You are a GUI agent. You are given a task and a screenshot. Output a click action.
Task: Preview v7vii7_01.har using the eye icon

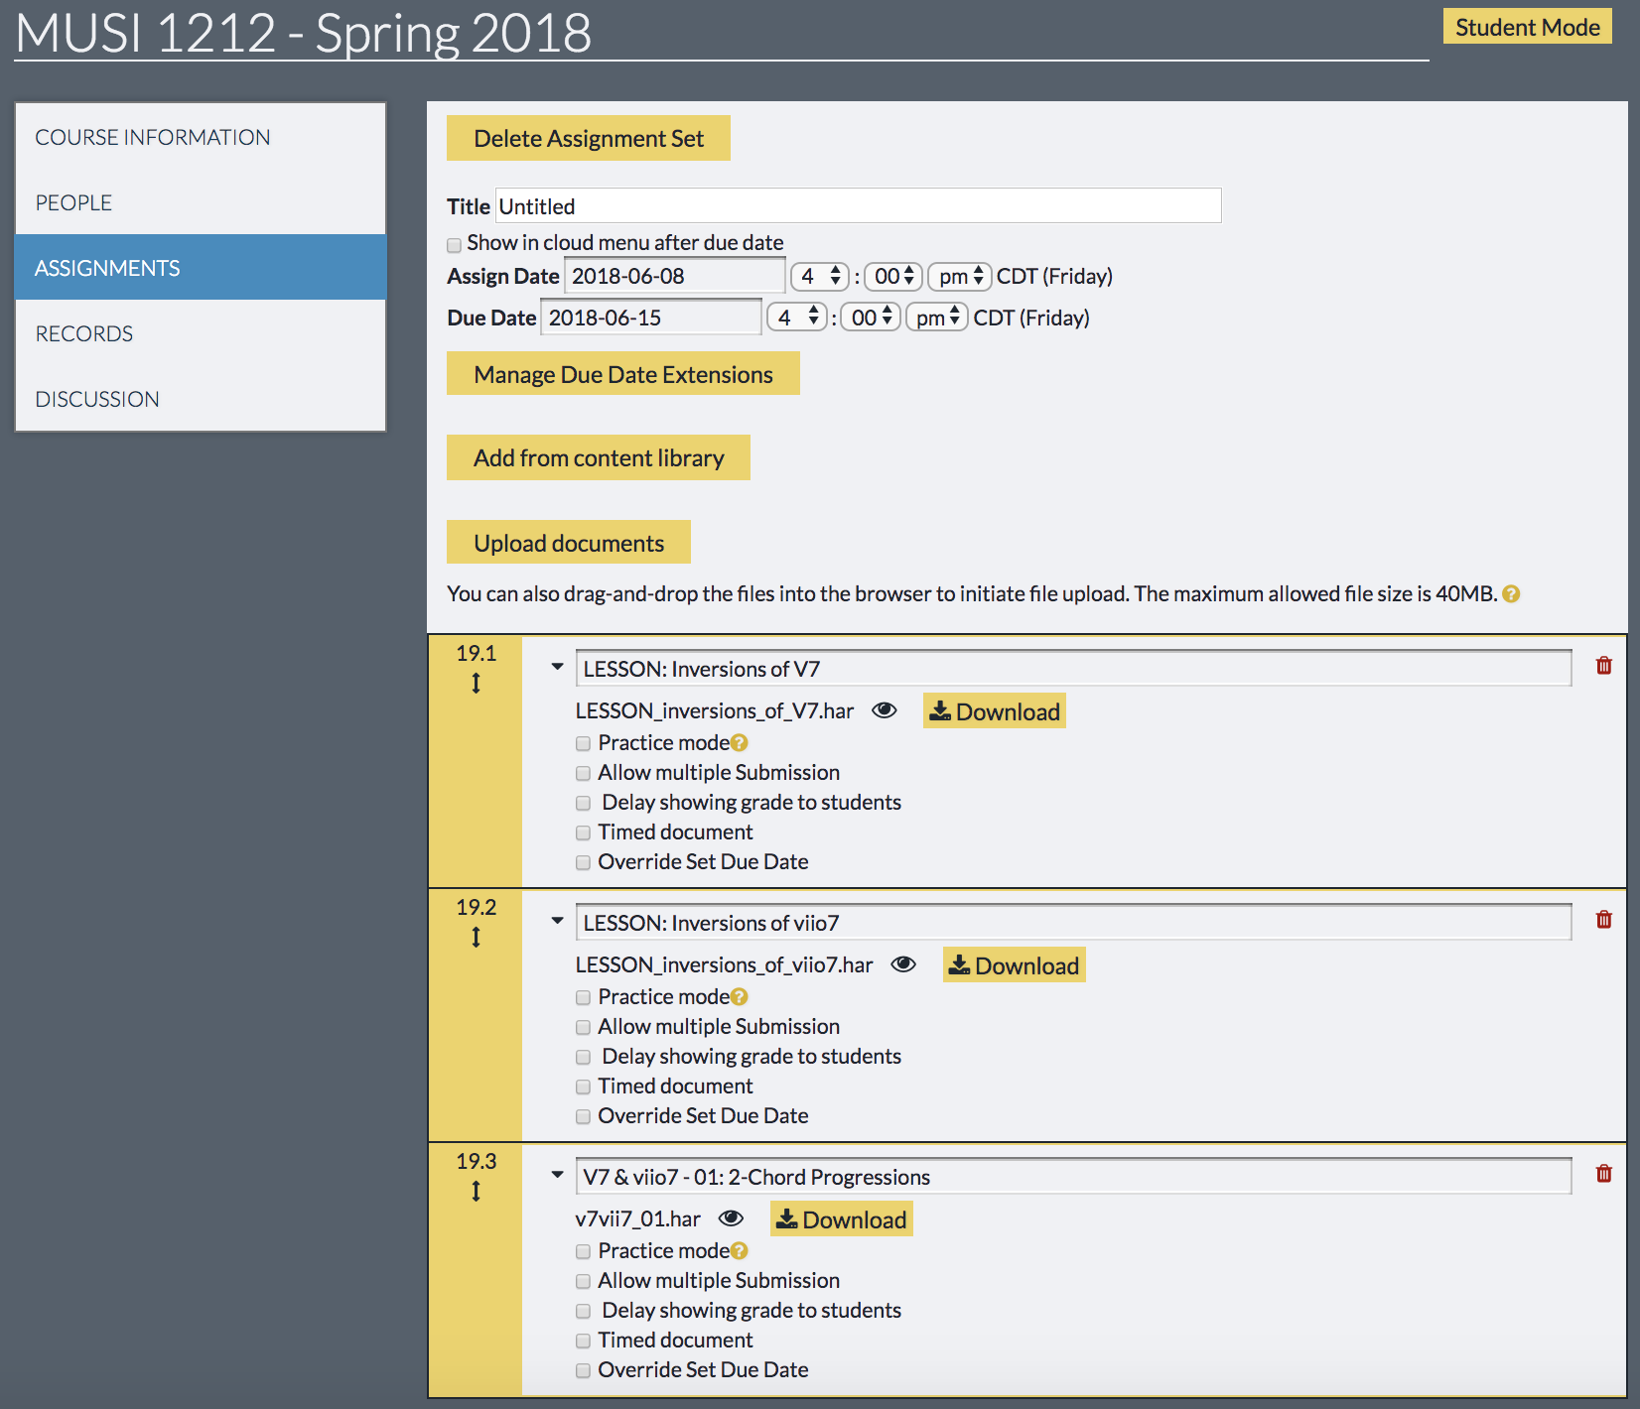[731, 1218]
